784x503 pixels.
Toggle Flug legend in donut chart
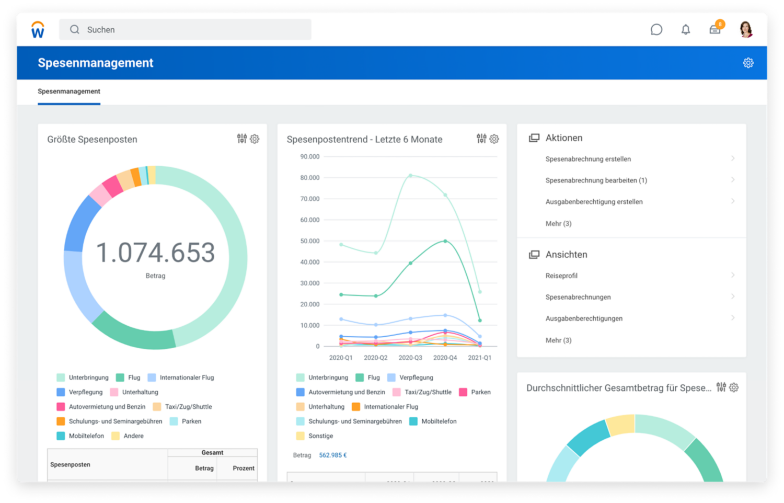pos(128,378)
